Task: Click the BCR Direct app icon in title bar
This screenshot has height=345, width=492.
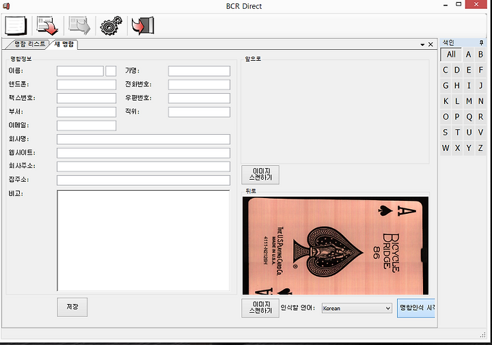Action: pos(6,5)
